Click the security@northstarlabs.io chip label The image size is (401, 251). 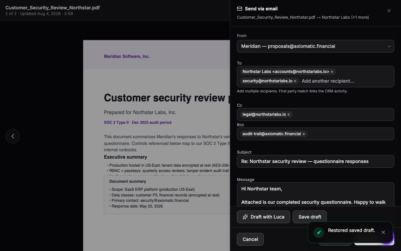[267, 81]
